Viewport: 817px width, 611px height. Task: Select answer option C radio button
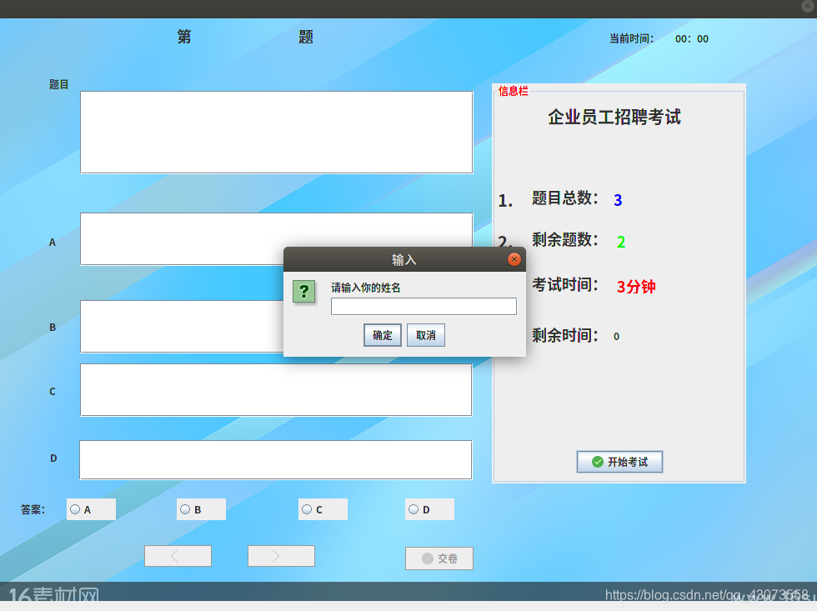(307, 509)
